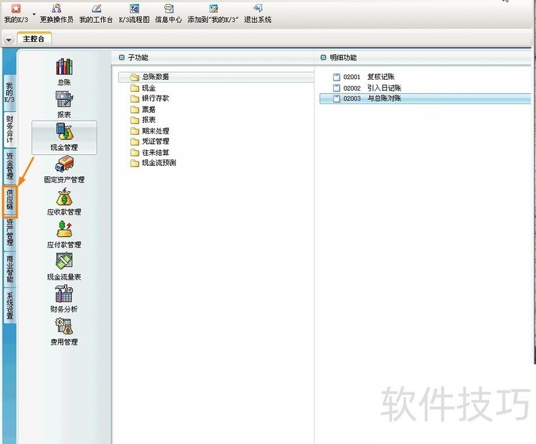Expand the 我的K/3 dropdown arrow
Viewport: 536px width, 444px height.
pos(34,13)
